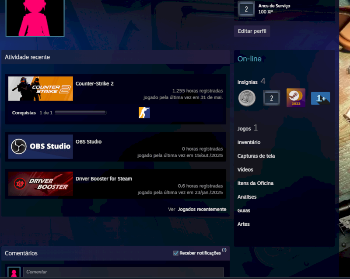Click the Pillar of Community badge
350x279 pixels.
point(247,98)
